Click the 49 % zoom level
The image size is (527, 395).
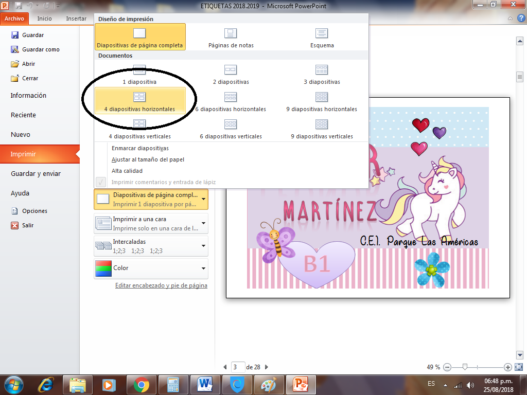coord(433,367)
